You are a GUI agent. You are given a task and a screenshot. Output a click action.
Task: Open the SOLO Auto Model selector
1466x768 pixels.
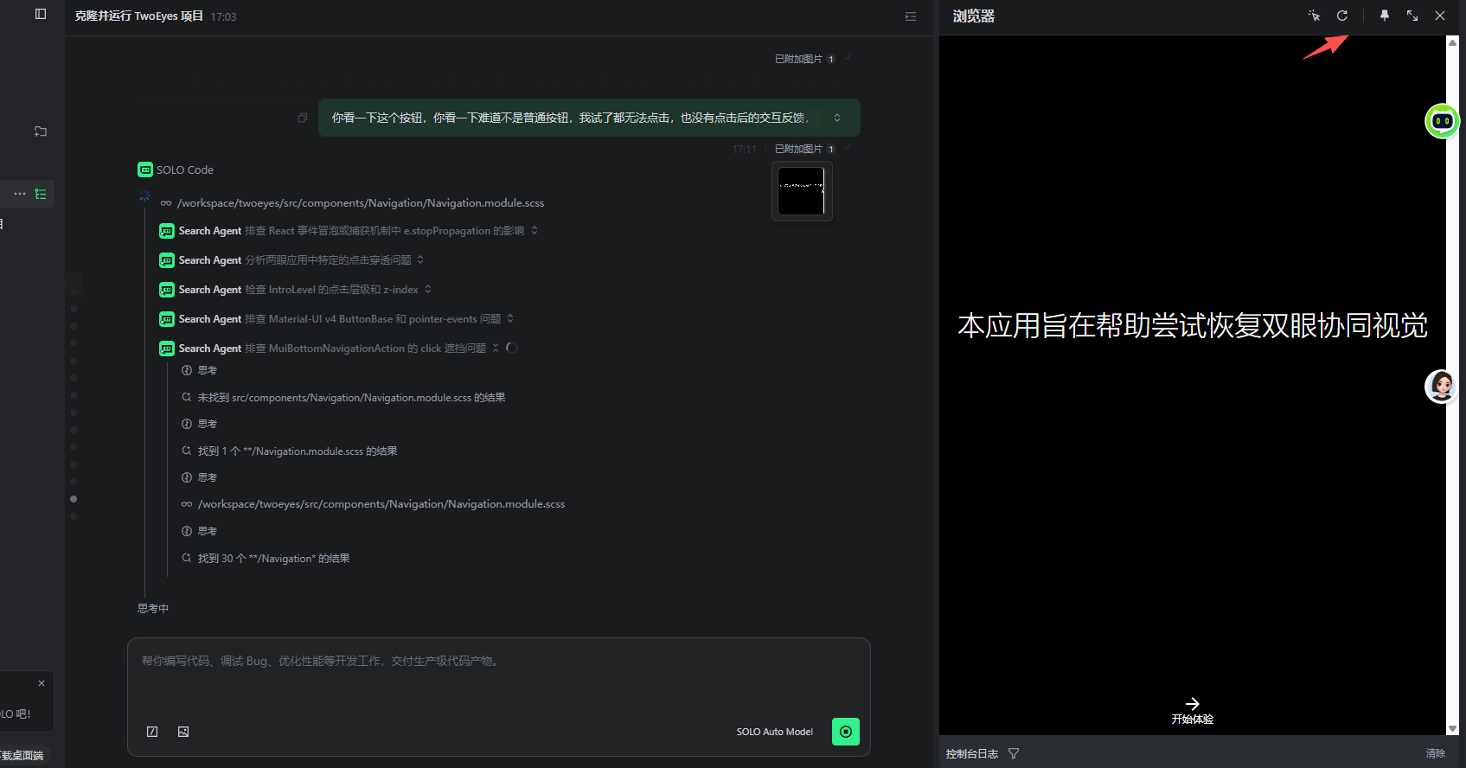coord(774,732)
